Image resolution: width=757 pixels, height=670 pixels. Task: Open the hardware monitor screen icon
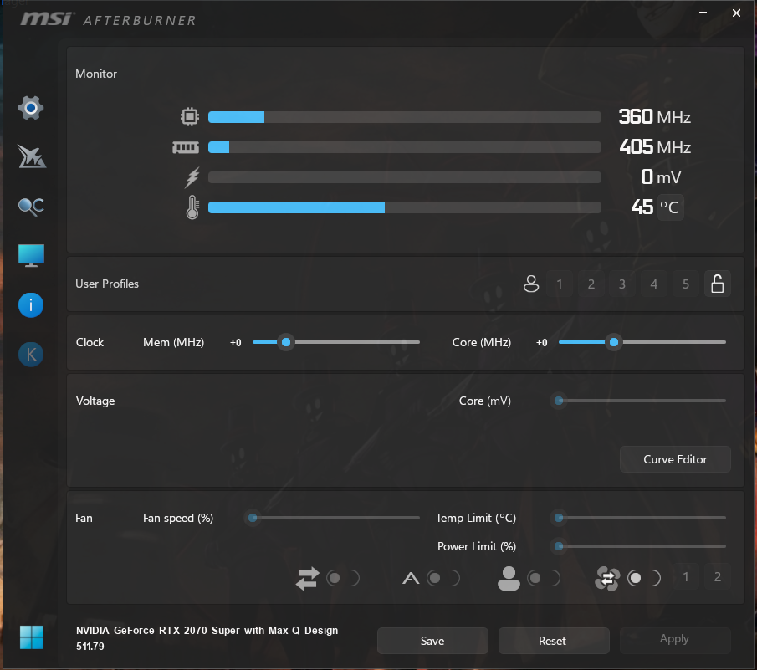coord(31,256)
